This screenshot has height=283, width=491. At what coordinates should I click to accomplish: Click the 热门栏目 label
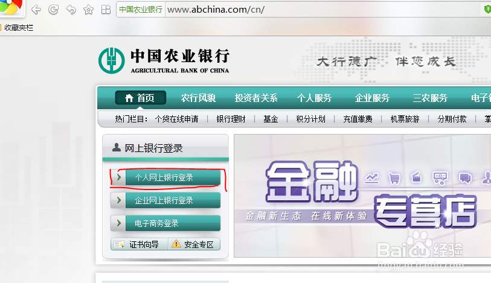[x=131, y=119]
